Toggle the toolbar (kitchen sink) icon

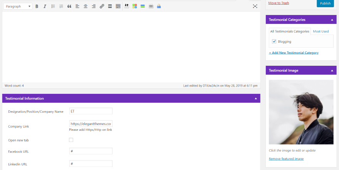118,6
